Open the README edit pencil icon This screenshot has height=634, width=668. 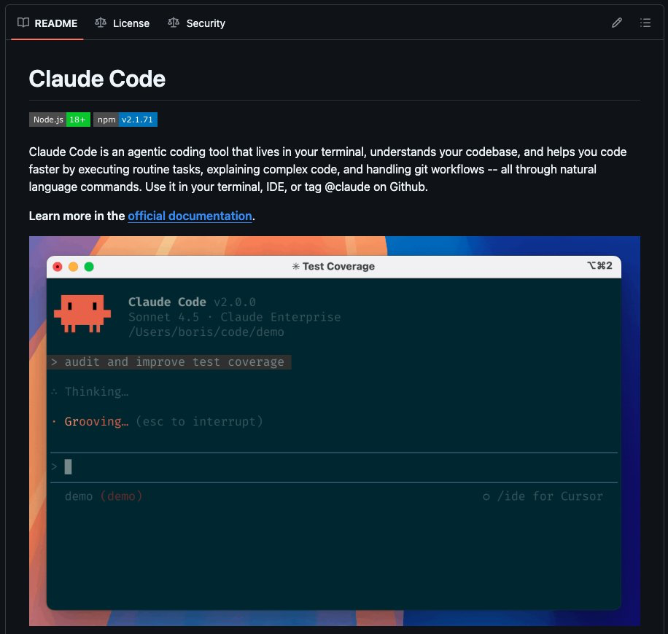pos(616,23)
